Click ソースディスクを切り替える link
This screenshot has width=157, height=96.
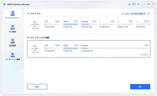click(133, 14)
